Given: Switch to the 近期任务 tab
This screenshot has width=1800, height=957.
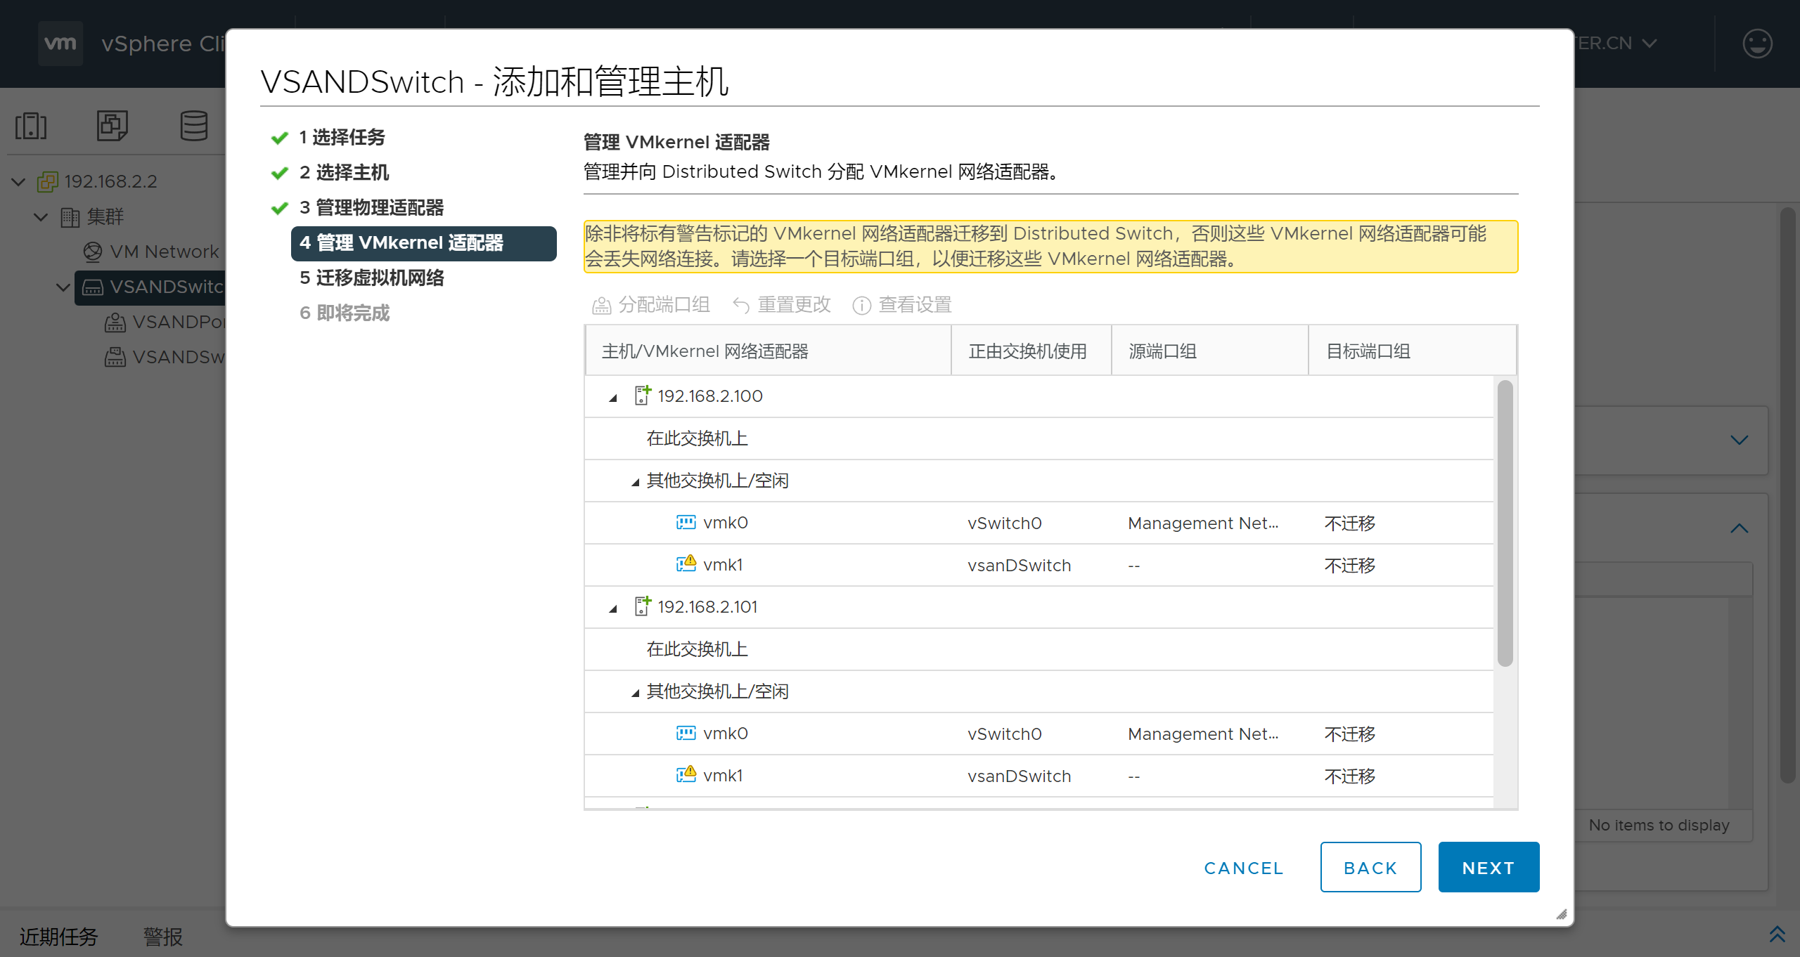Looking at the screenshot, I should (58, 936).
